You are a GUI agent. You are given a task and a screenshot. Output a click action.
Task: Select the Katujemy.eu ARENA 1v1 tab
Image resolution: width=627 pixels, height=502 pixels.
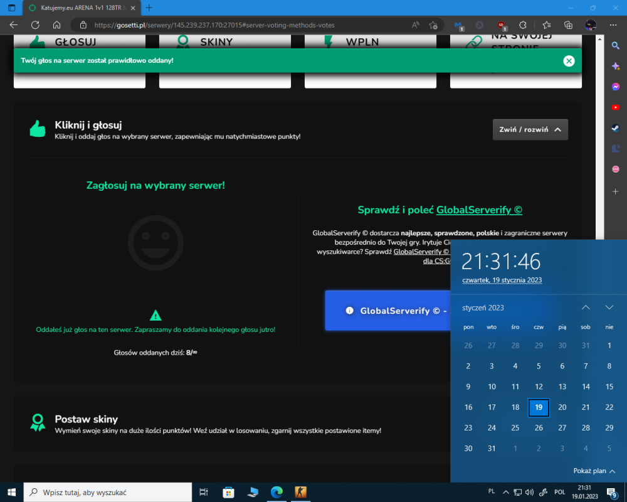[x=82, y=8]
